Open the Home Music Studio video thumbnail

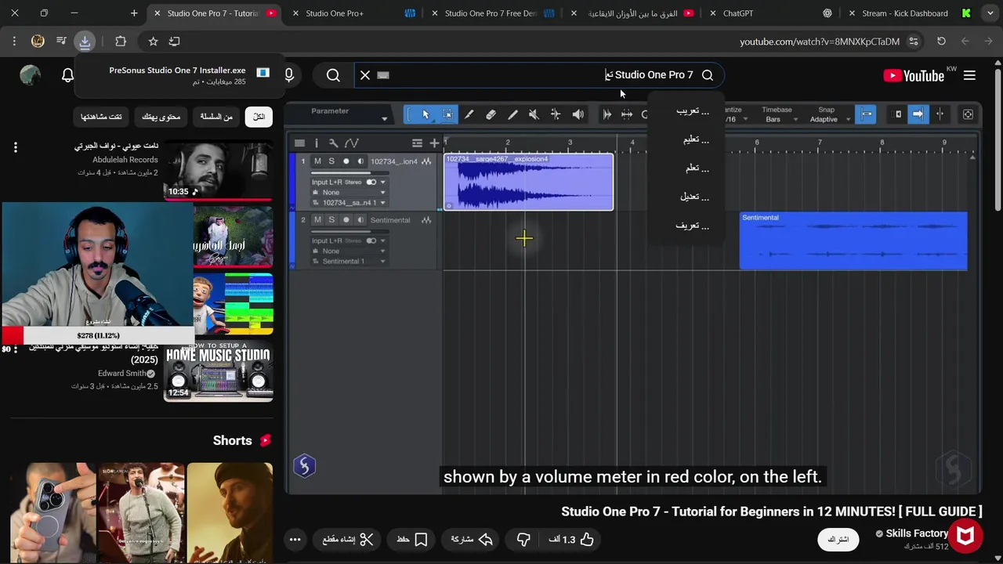219,371
